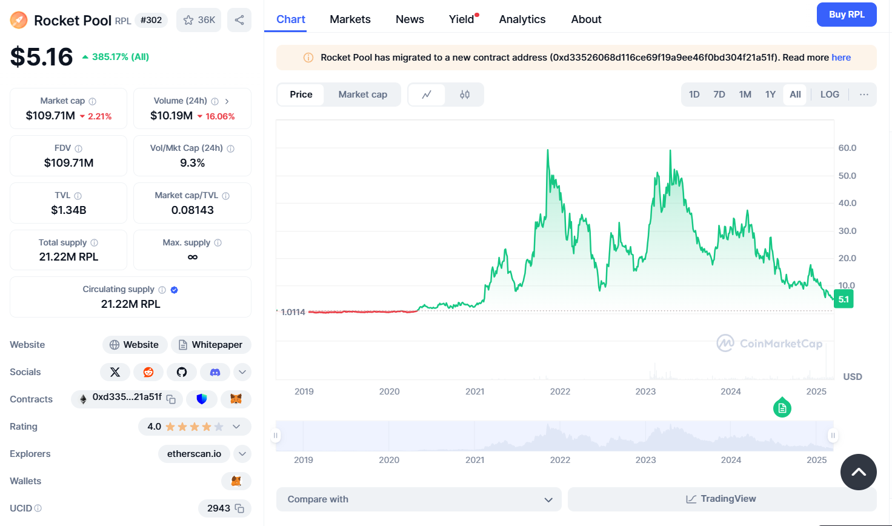Click the share icon next to watchlist
The width and height of the screenshot is (892, 526).
click(x=239, y=20)
